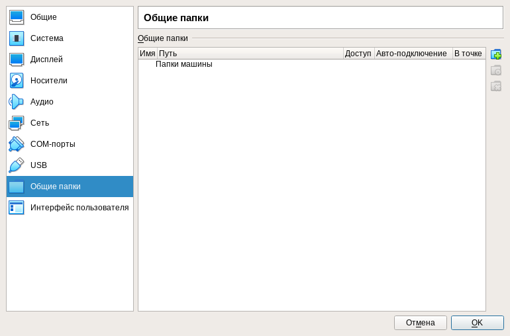The height and width of the screenshot is (336, 510).
Task: Click the Авто-подключение column header
Action: (x=413, y=54)
